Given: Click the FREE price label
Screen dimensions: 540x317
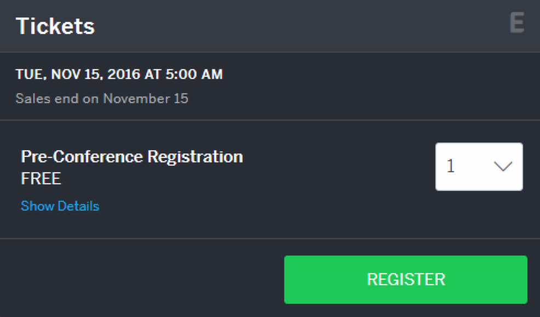Looking at the screenshot, I should [41, 179].
